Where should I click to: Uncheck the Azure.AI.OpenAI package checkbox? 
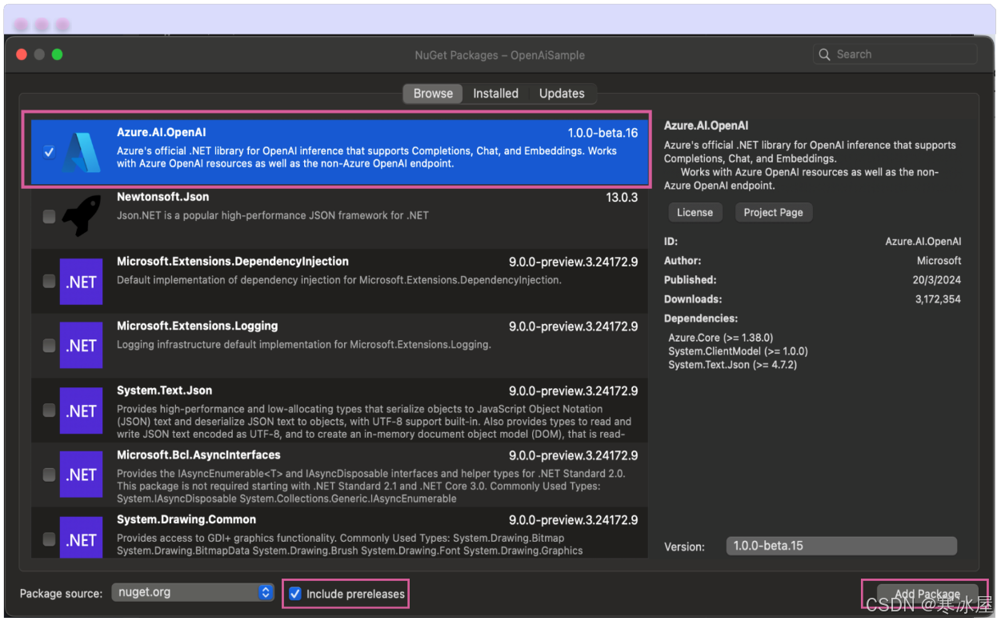tap(49, 151)
